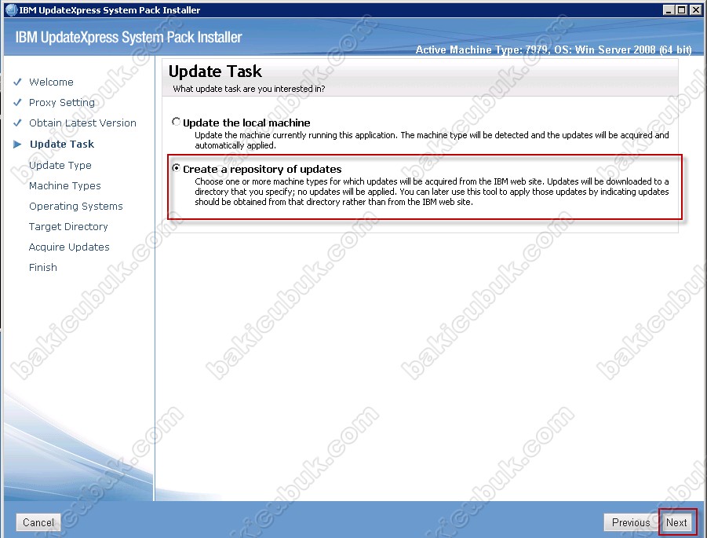The height and width of the screenshot is (538, 707).
Task: Select Create a repository of updates option
Action: coord(176,168)
